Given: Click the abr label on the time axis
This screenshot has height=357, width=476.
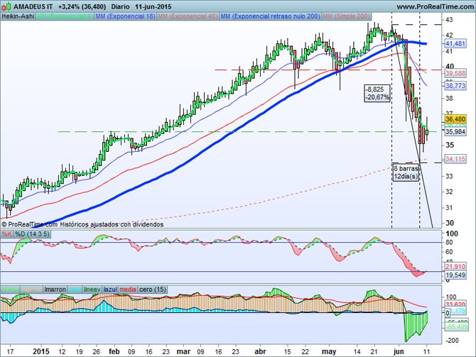Looking at the screenshot, I should point(260,351).
